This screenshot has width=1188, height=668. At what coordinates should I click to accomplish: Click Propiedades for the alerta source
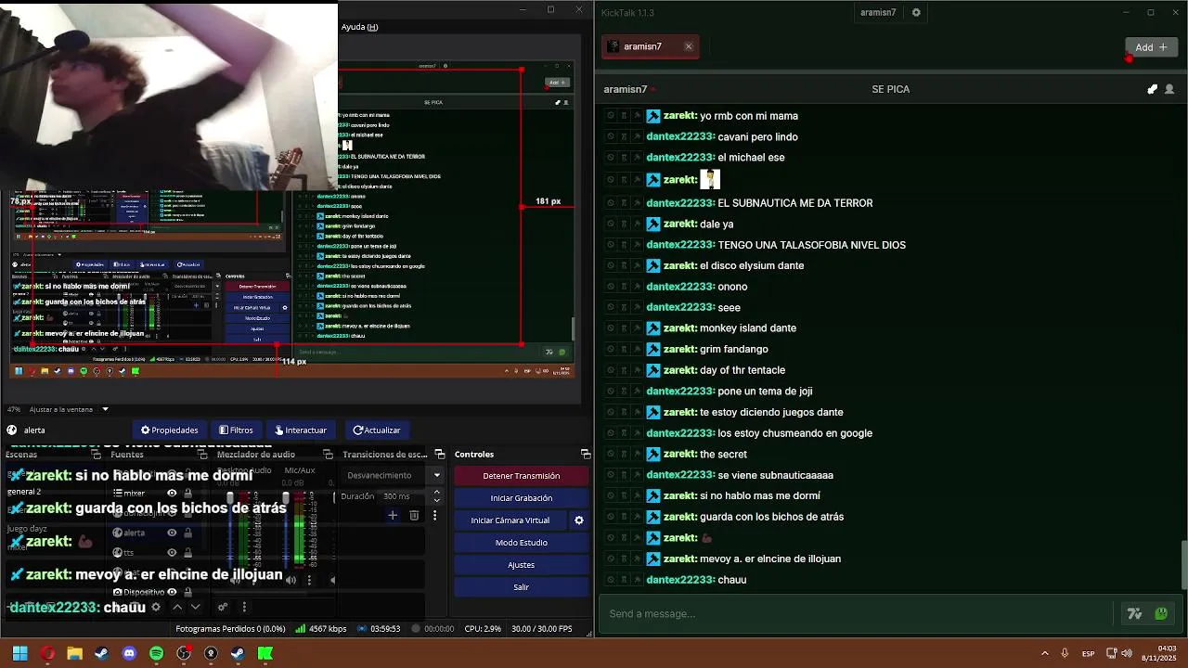click(169, 430)
